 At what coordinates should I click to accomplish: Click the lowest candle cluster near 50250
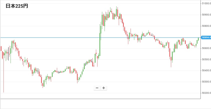(x=43, y=84)
